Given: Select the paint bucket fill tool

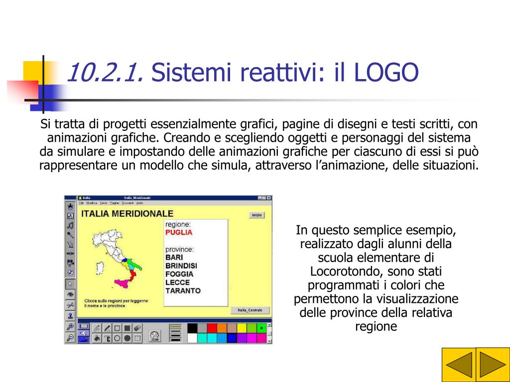Looking at the screenshot, I should [x=97, y=338].
